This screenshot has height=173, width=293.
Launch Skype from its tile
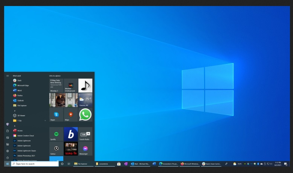coord(56,115)
